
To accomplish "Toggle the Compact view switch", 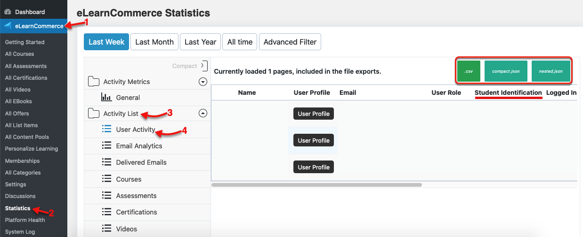I will coord(204,66).
